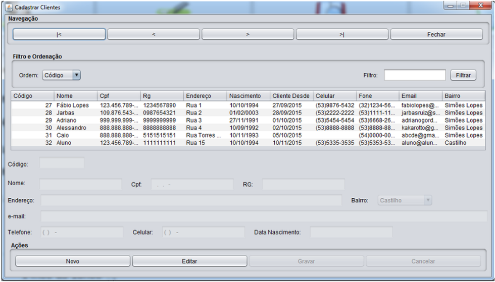Screen dimensions: 495x282
Task: Click Cliente Desde cell 27/09/2015
Action: 292,105
